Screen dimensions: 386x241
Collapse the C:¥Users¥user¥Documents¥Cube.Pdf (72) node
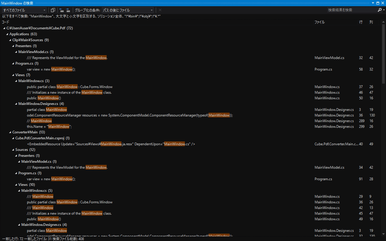pyautogui.click(x=5, y=28)
